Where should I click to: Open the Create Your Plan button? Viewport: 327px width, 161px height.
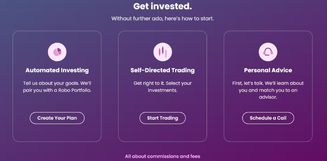57,118
